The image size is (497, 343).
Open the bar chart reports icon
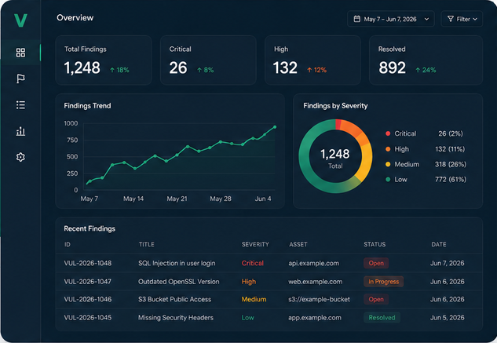coord(20,131)
